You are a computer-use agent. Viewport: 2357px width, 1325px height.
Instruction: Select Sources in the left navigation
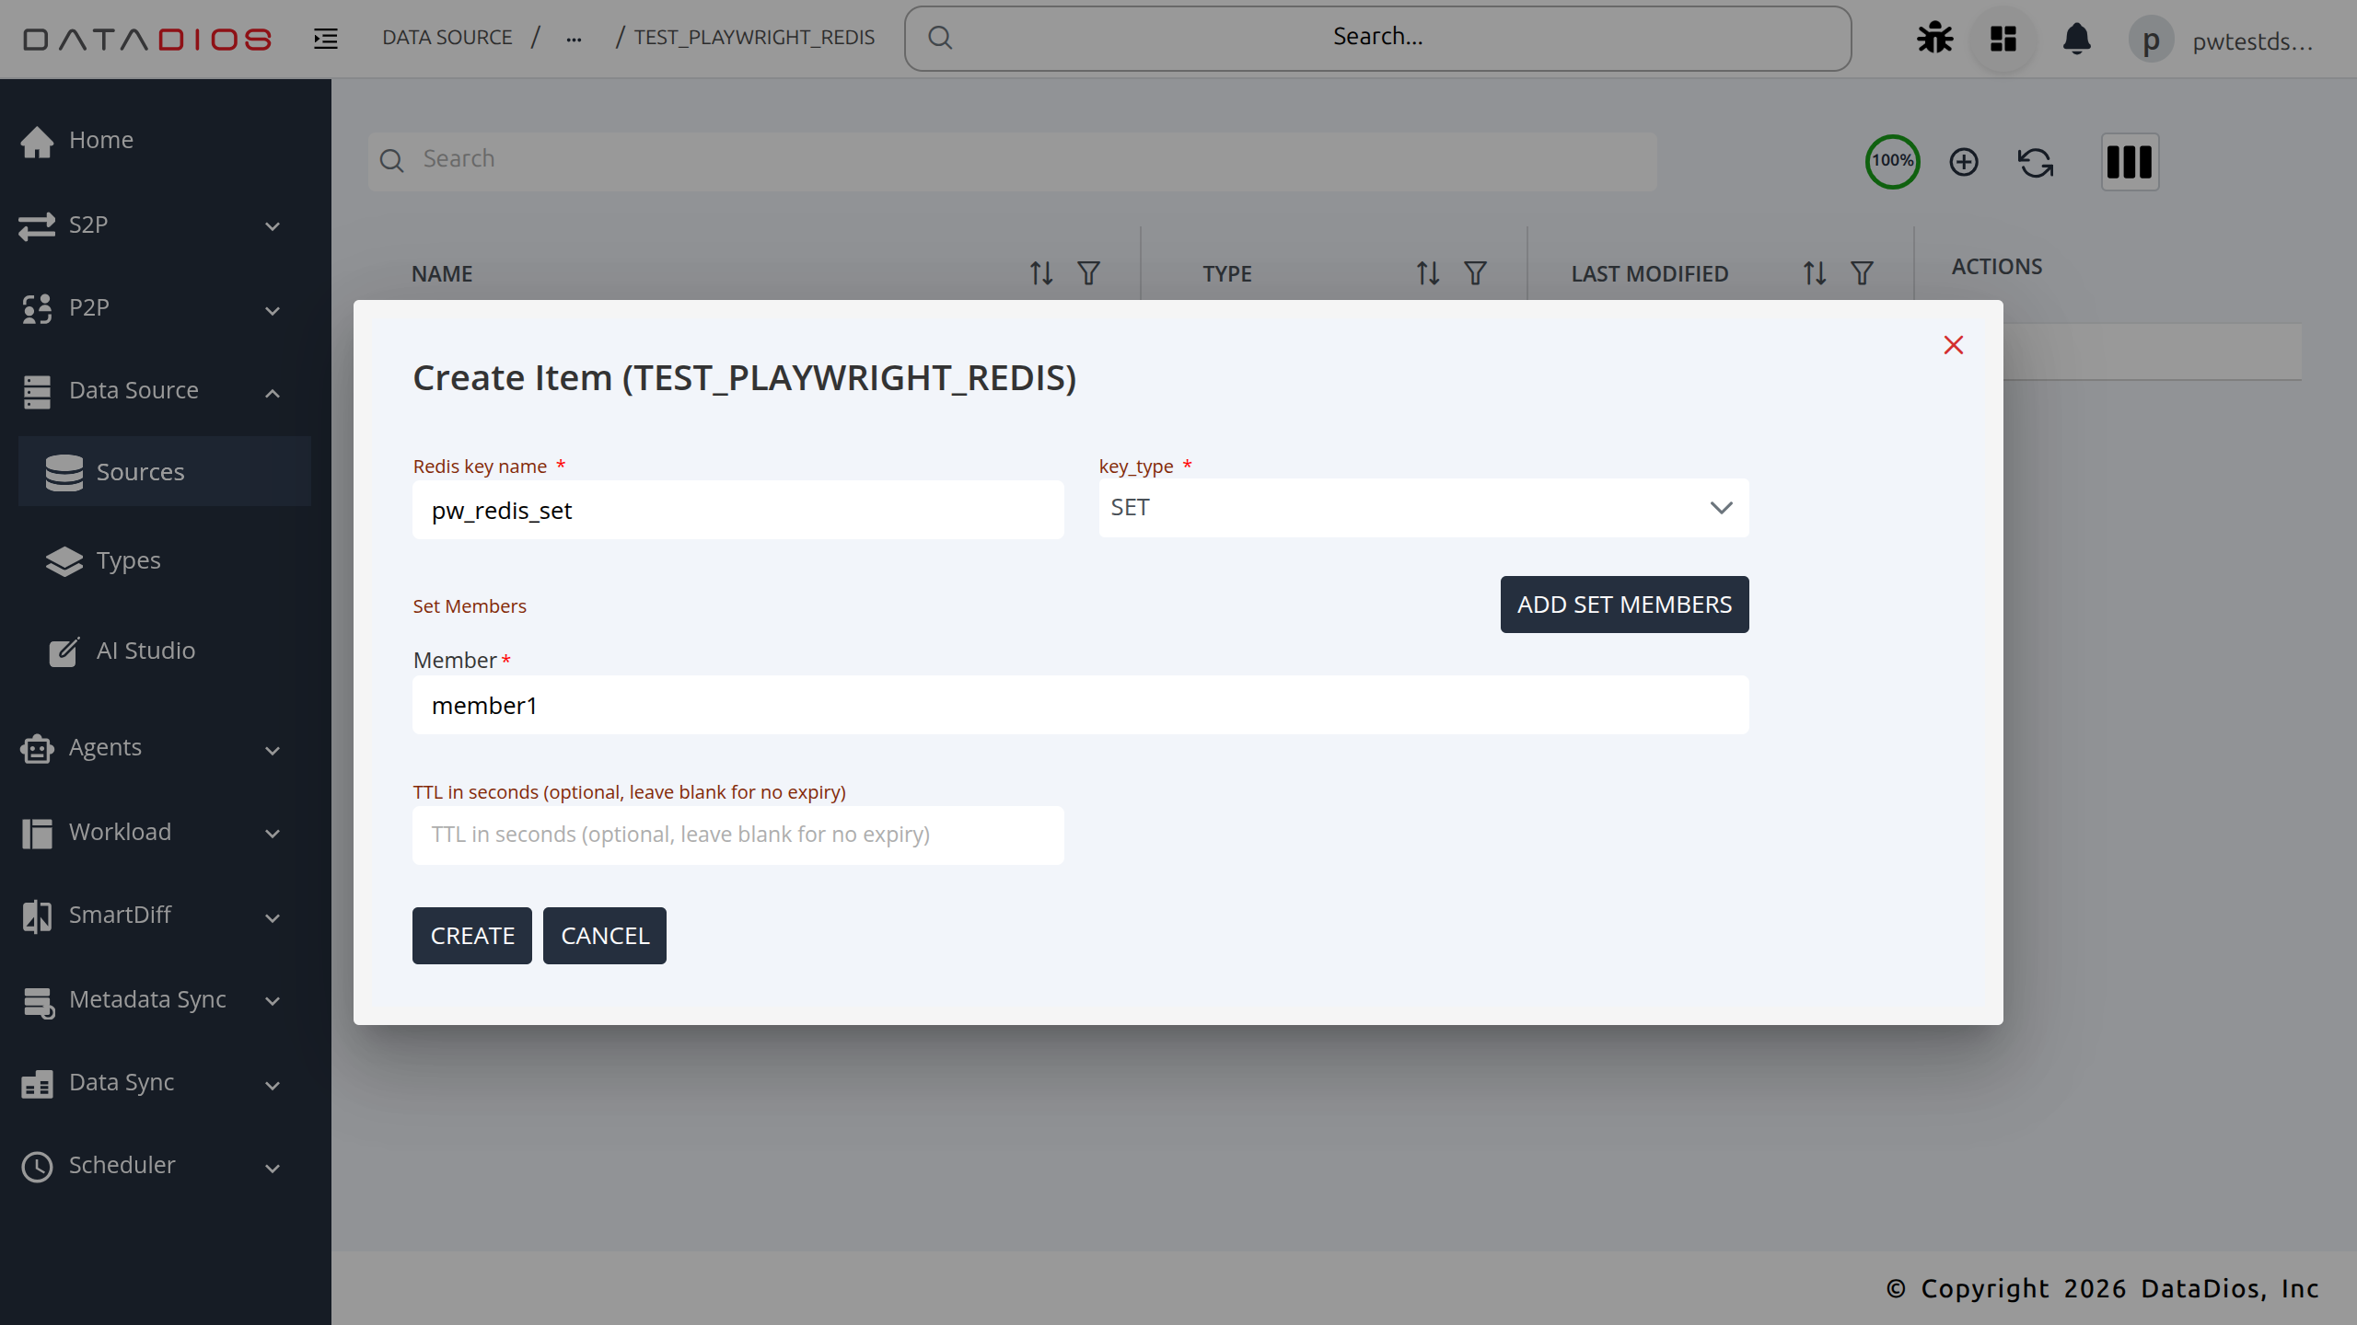tap(140, 471)
